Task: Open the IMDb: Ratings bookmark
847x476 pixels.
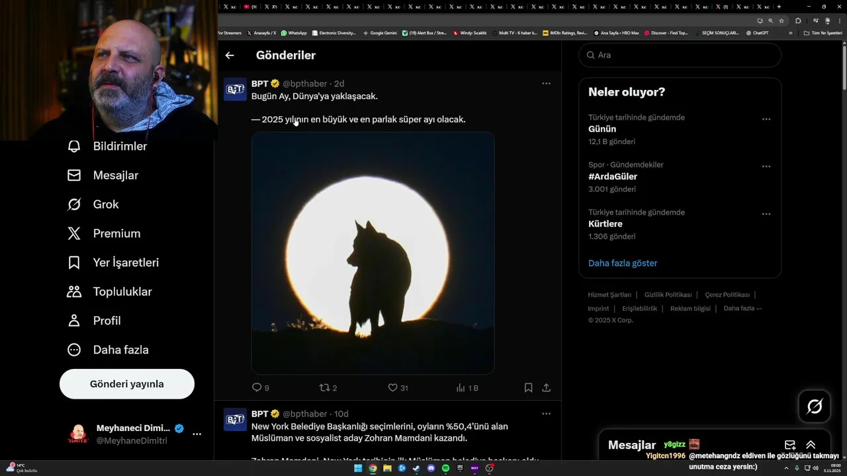Action: point(564,33)
